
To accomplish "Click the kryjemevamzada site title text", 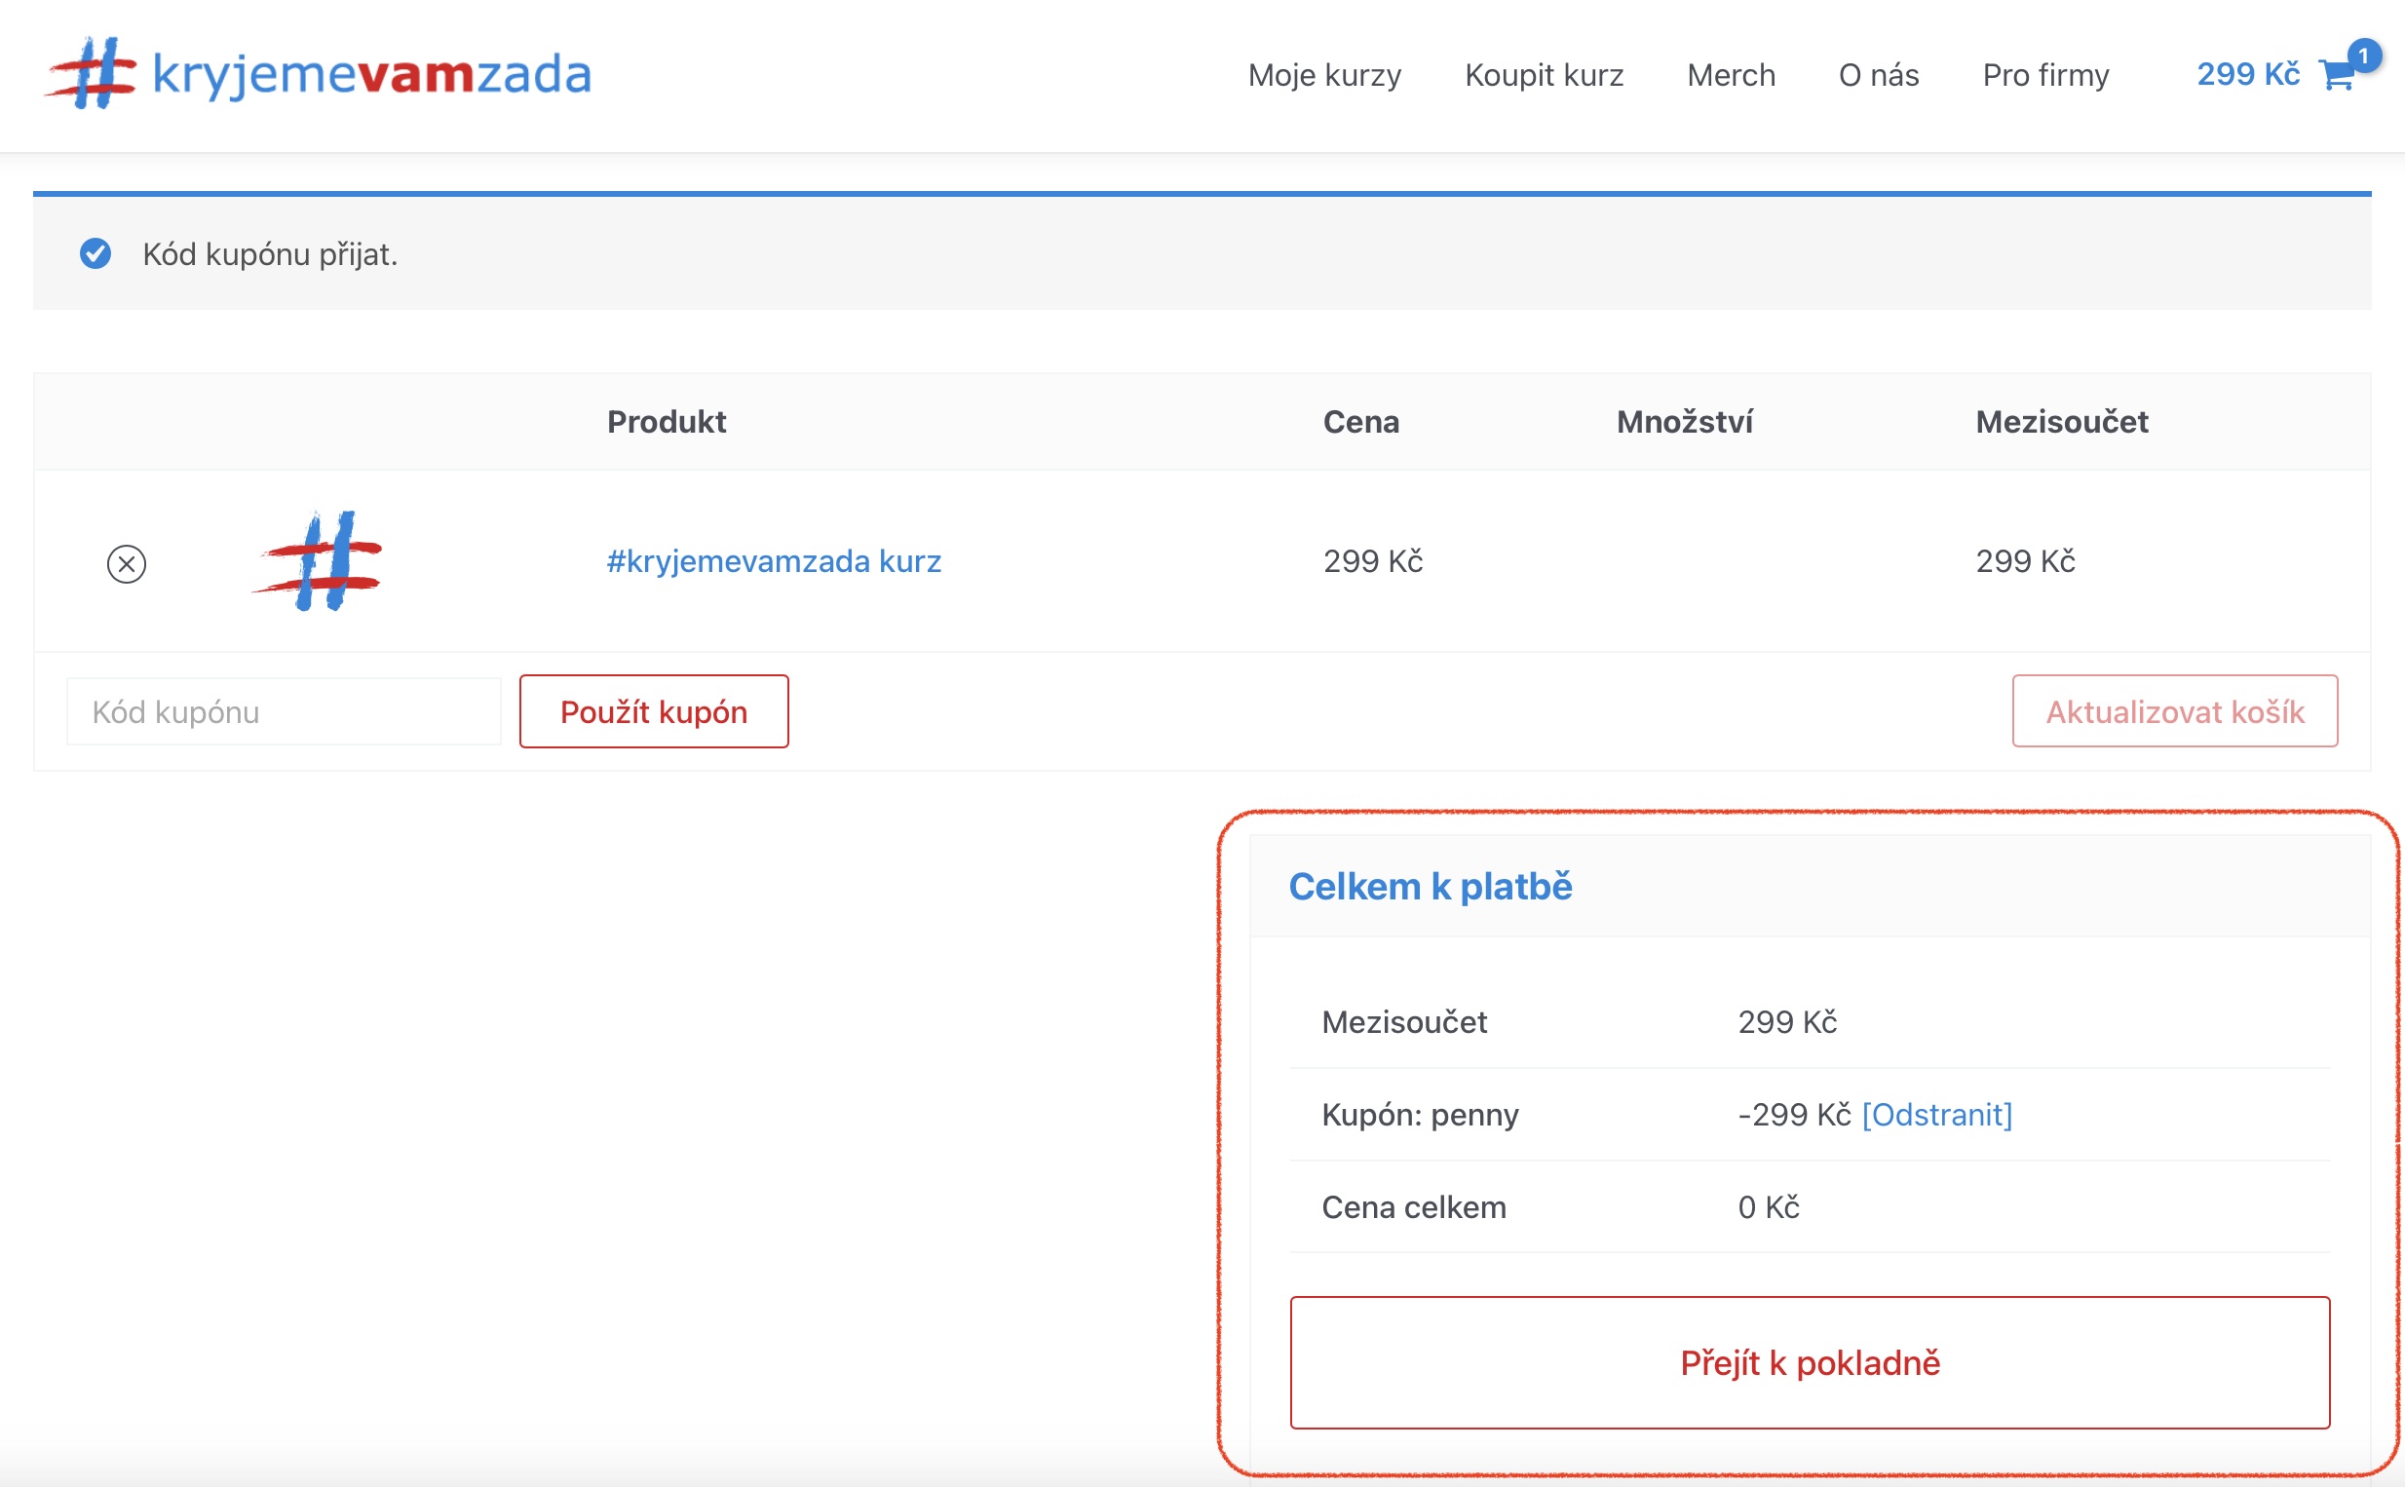I will point(371,75).
